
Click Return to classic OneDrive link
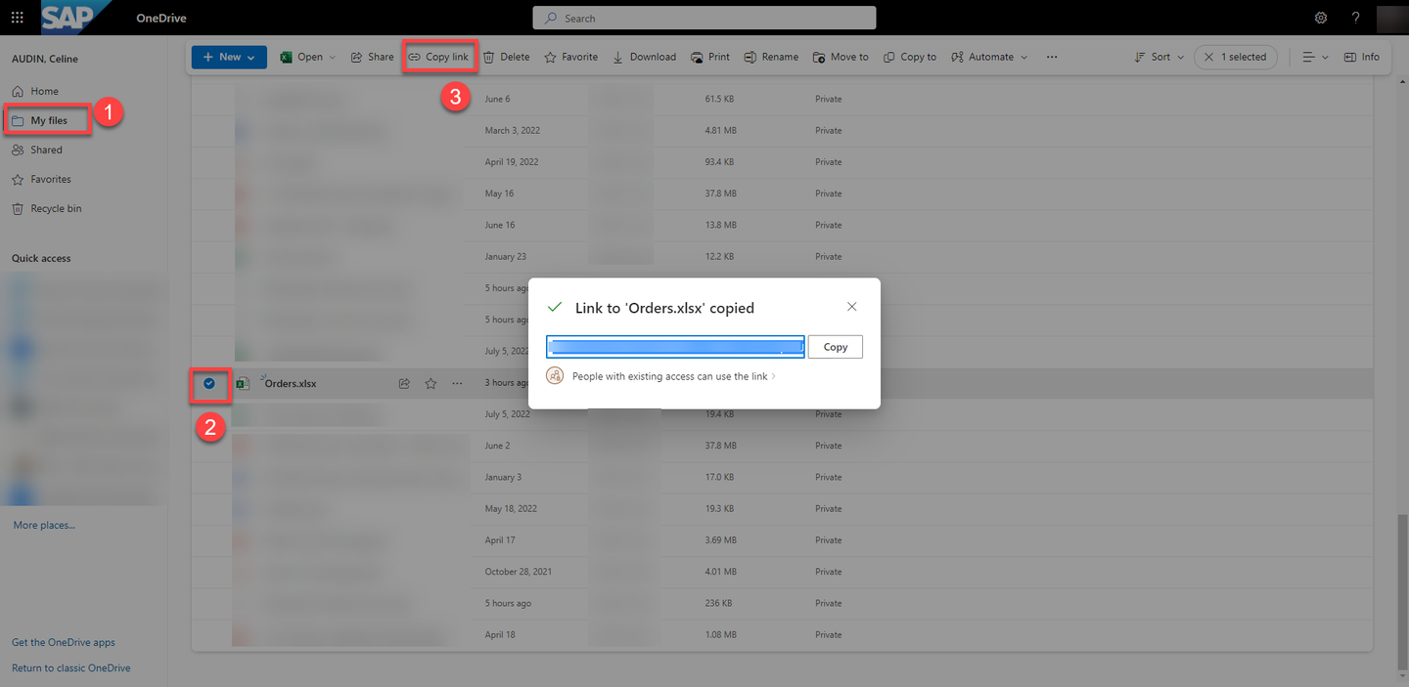coord(71,667)
